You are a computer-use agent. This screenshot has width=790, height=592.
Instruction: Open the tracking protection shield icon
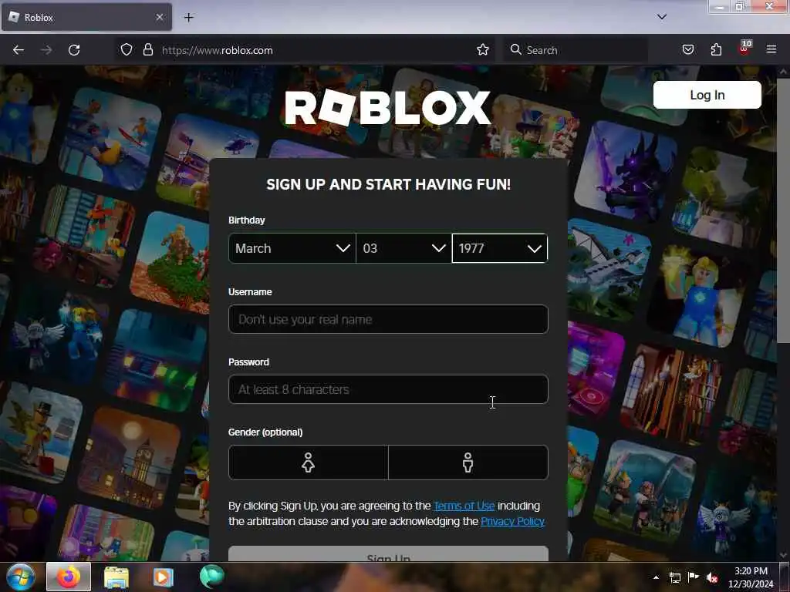pos(127,50)
